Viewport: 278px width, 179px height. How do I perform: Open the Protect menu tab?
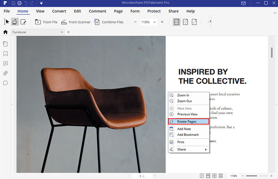tap(154, 11)
